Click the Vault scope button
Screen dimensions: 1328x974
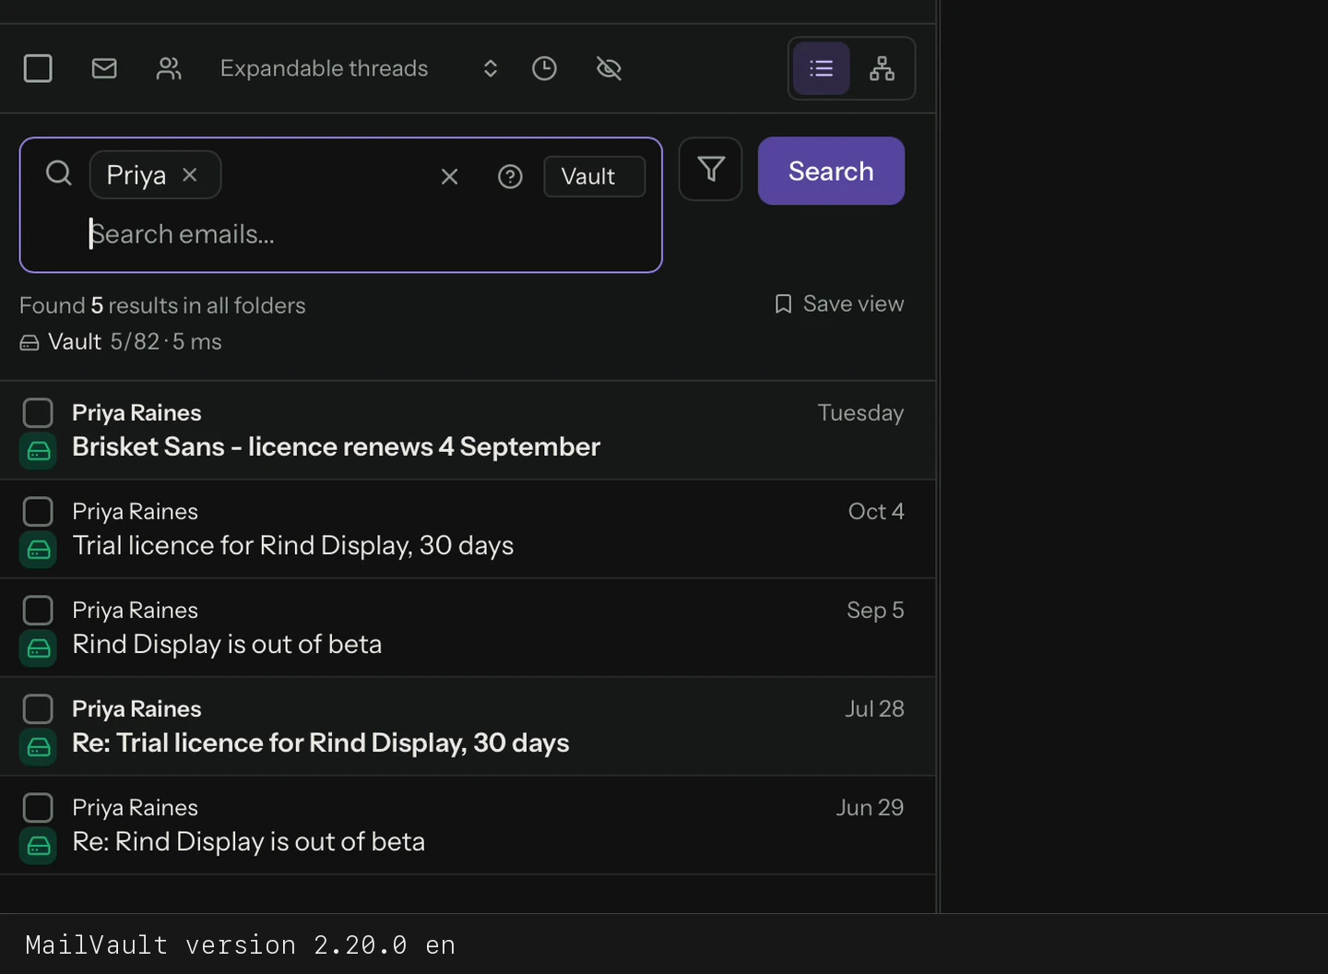tap(594, 176)
